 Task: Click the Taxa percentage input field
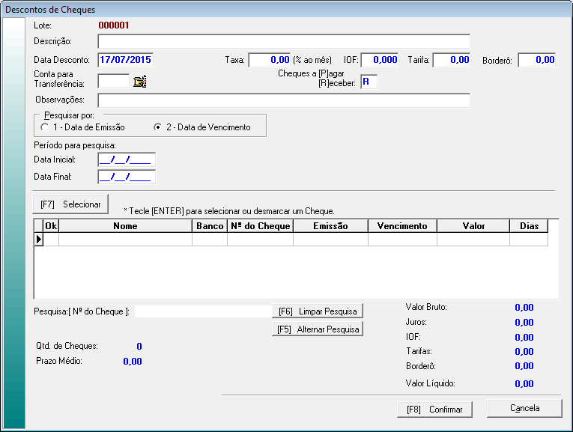pyautogui.click(x=270, y=60)
